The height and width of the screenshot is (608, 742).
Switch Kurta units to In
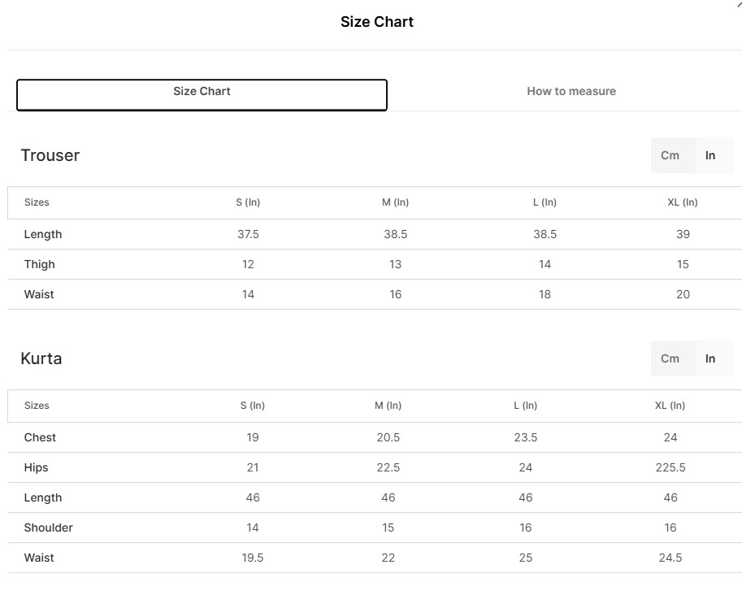pyautogui.click(x=710, y=358)
